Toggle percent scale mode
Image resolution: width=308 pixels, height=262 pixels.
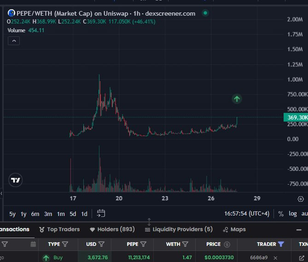pos(281,214)
